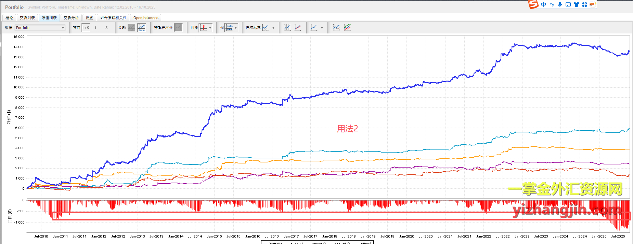Expand the 停滞标志 stagnation dropdown arrow
Screen dimensions: 633x244
[273, 28]
